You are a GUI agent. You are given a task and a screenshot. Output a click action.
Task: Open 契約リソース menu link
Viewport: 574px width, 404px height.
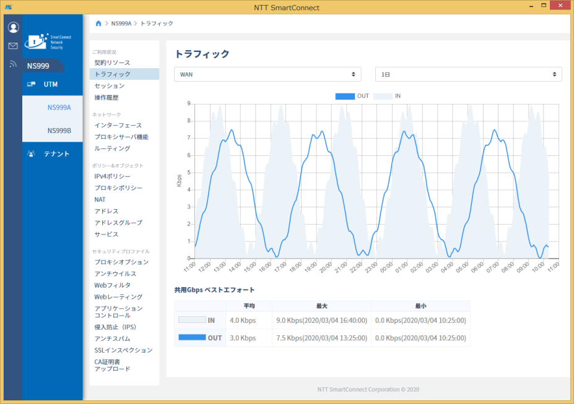[x=112, y=62]
